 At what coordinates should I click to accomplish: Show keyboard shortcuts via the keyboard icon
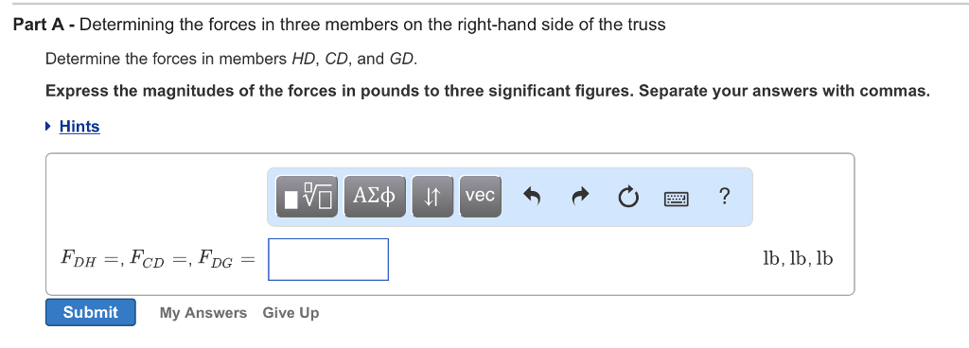[676, 199]
